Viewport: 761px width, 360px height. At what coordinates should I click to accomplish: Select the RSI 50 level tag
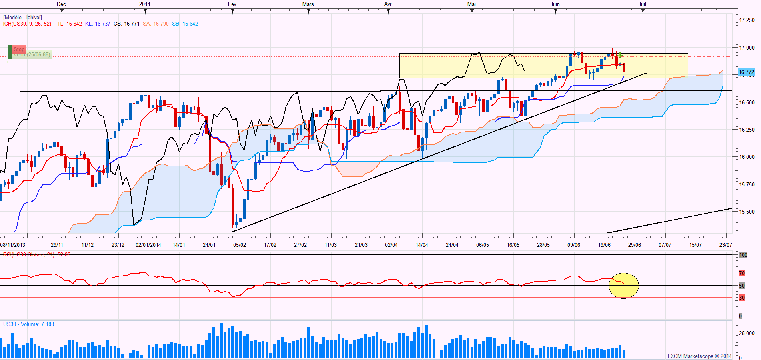[742, 286]
